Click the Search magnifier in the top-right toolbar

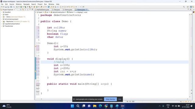184,7
